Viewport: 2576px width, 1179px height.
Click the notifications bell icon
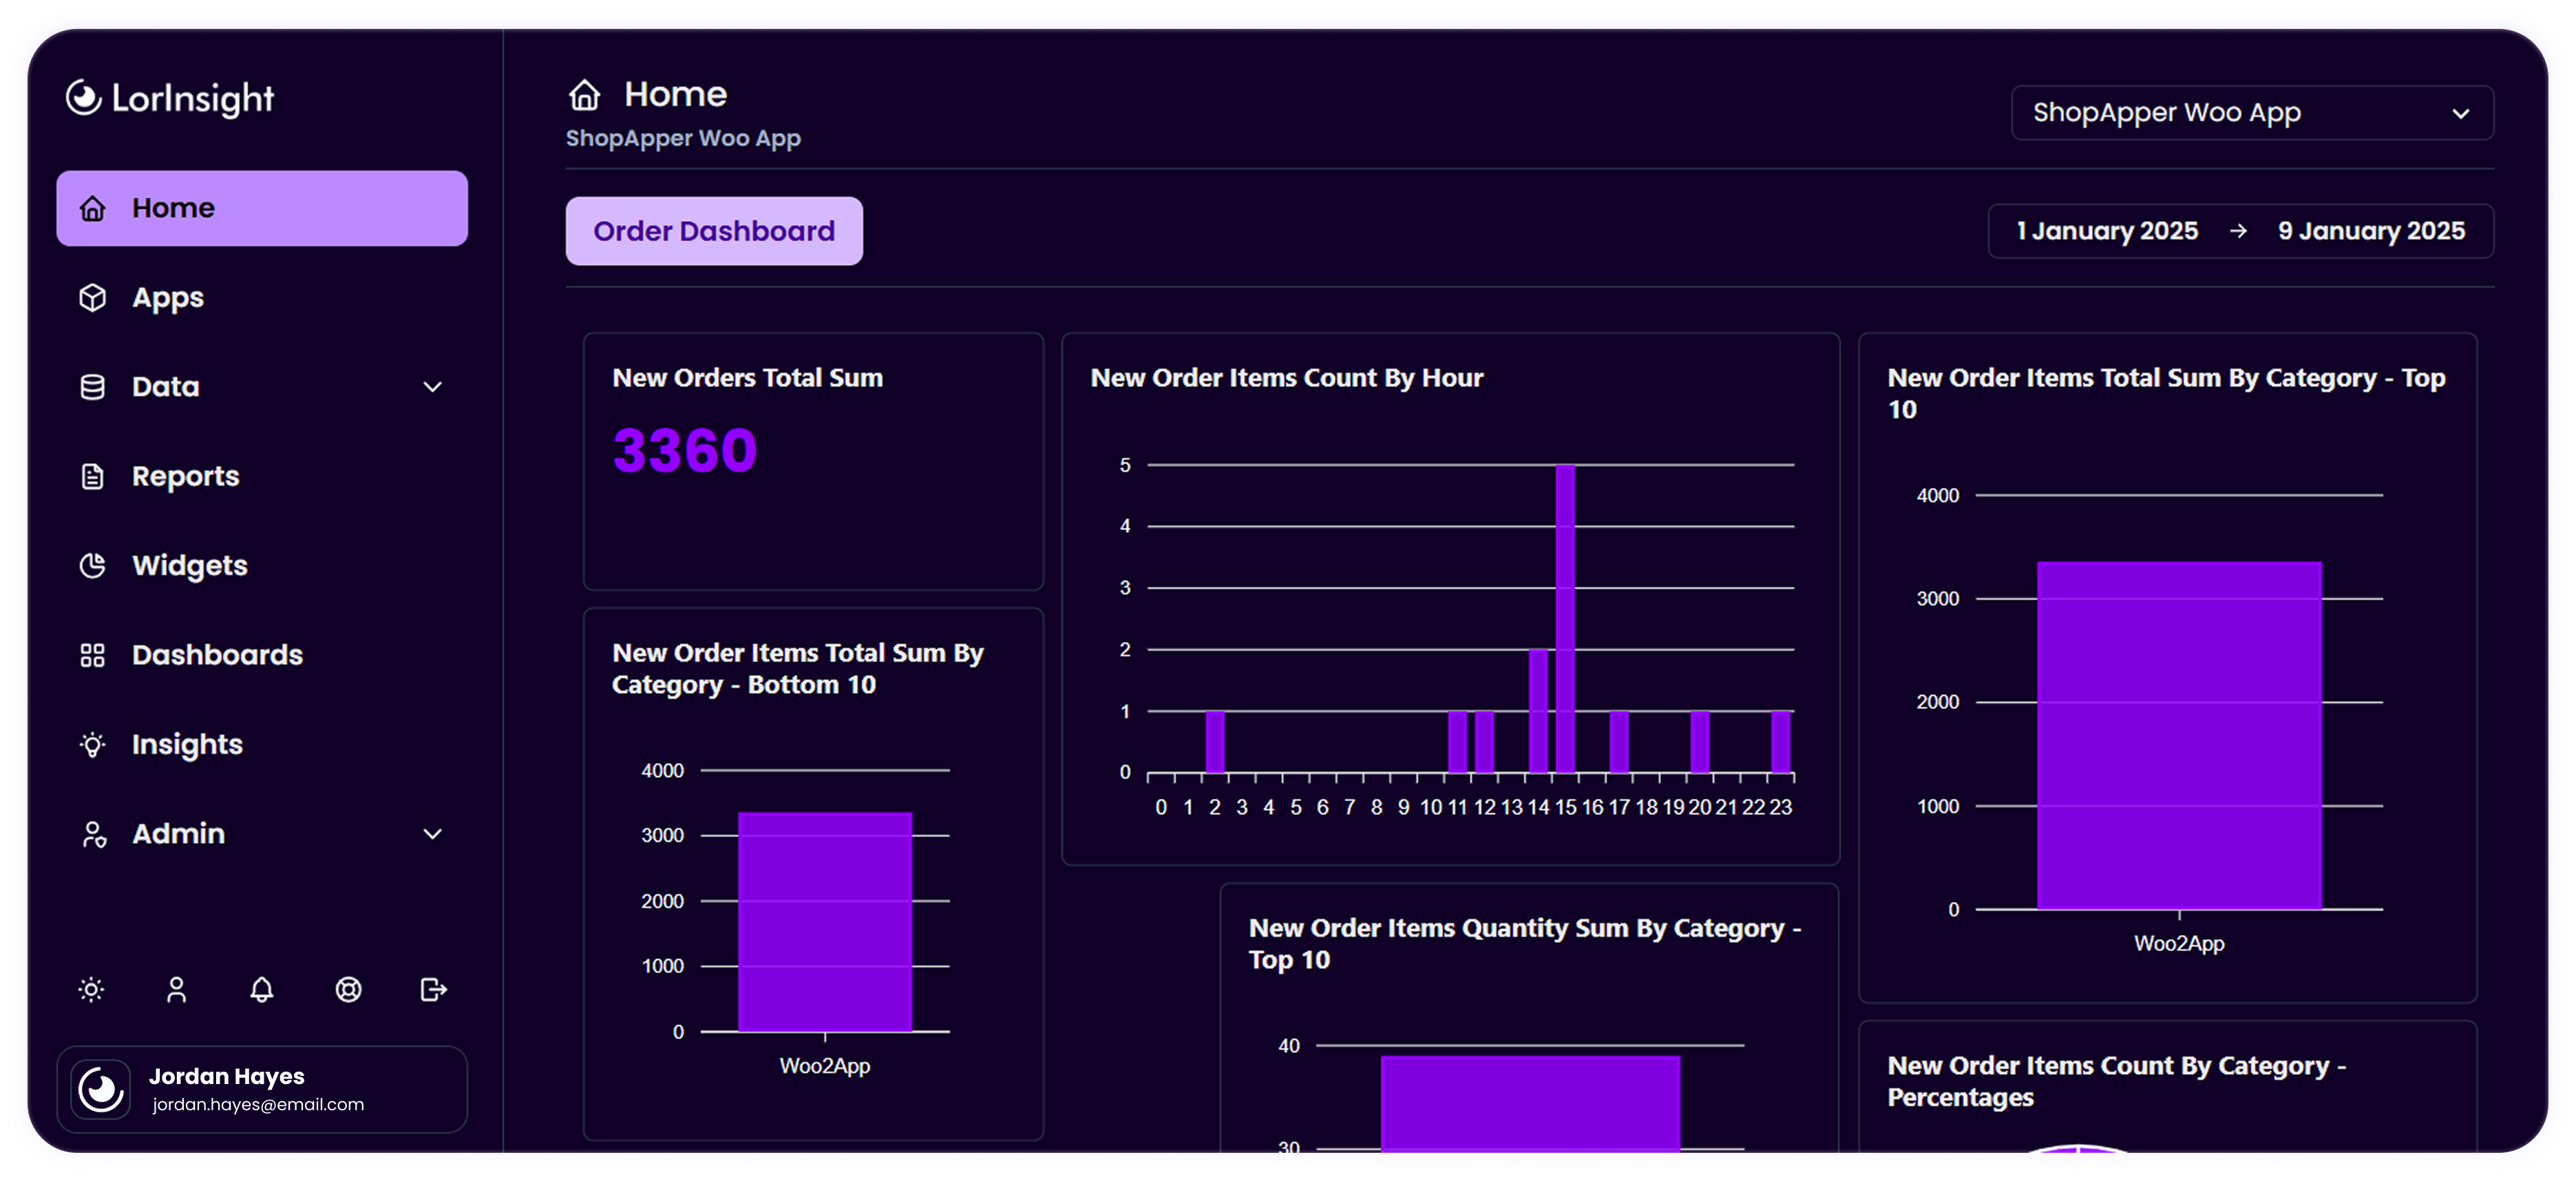(x=261, y=989)
